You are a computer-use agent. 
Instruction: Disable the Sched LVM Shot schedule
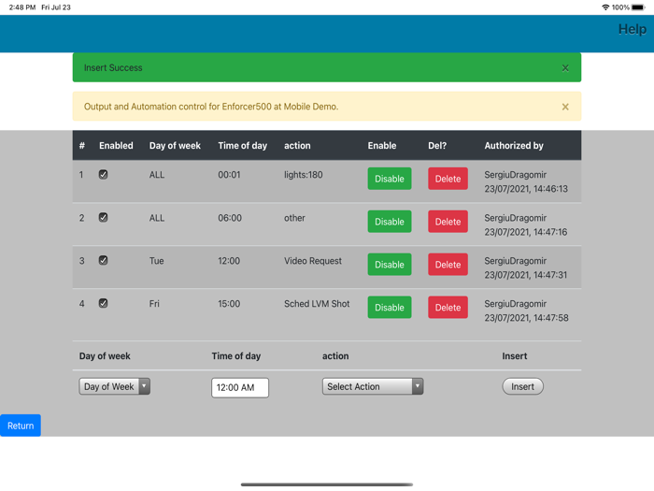[x=390, y=308]
